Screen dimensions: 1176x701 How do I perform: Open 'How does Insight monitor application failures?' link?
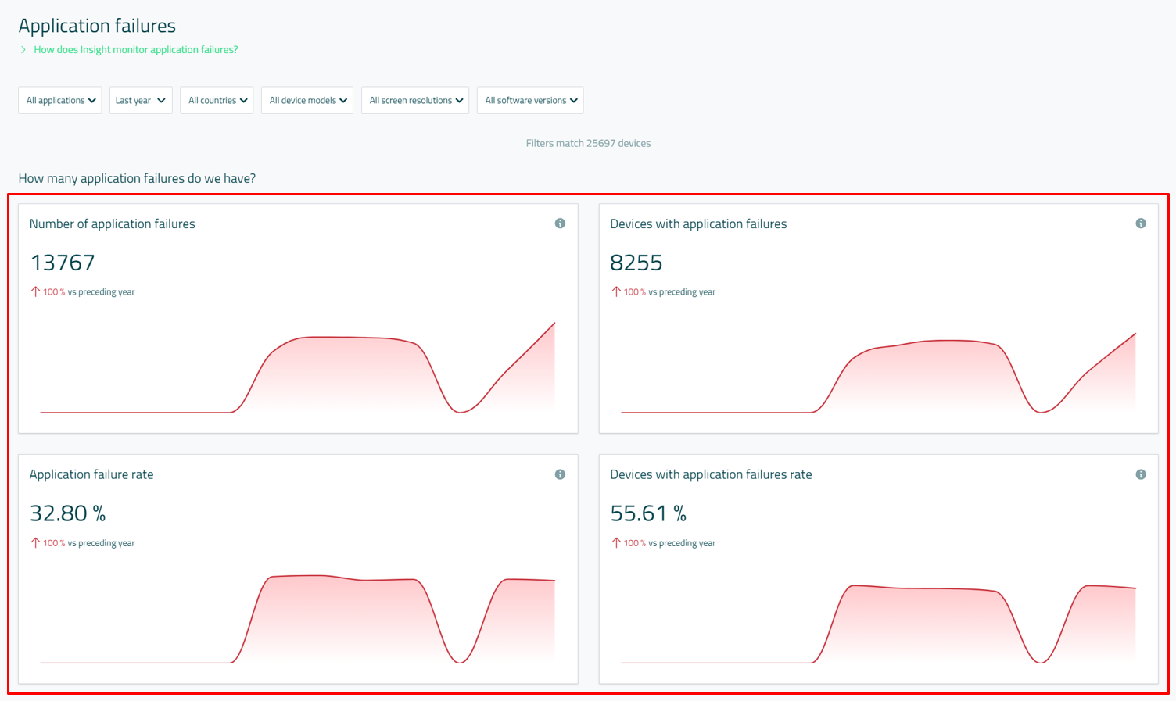pos(136,50)
